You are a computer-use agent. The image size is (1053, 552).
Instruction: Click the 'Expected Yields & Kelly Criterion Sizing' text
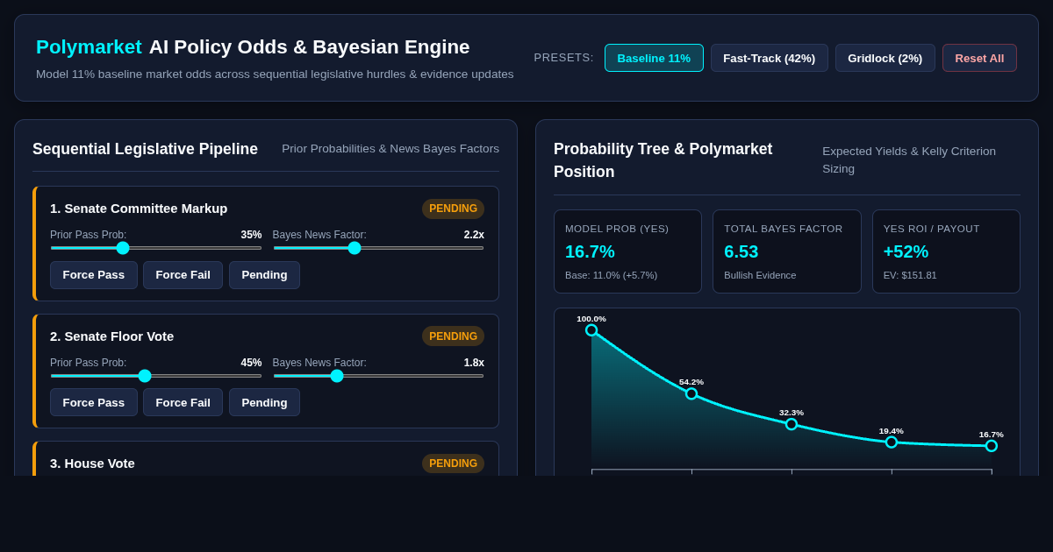(909, 159)
